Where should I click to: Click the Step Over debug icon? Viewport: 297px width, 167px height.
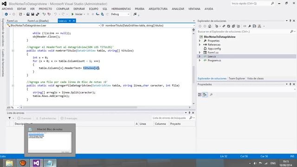(x=103, y=14)
